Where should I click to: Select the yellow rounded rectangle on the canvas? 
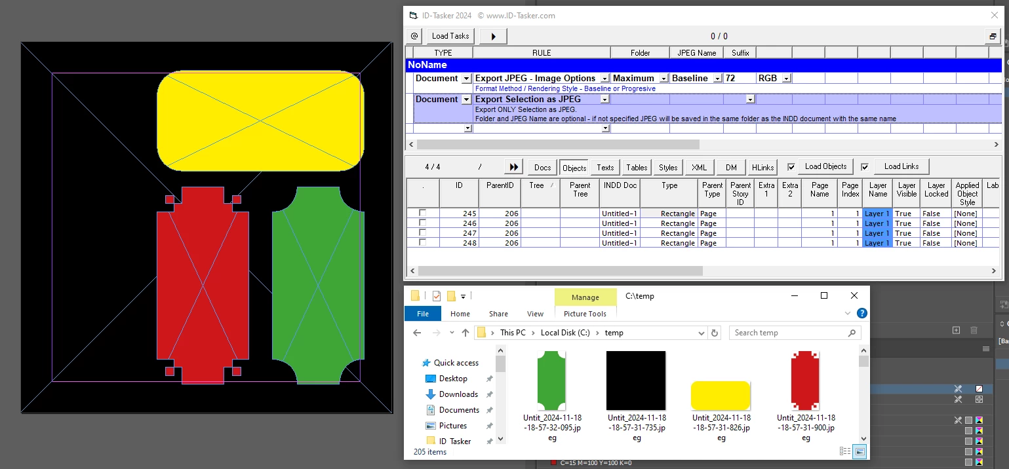260,121
